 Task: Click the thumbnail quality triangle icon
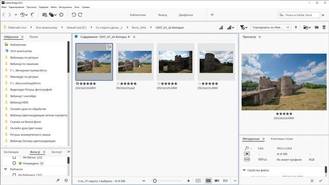pyautogui.click(x=221, y=27)
